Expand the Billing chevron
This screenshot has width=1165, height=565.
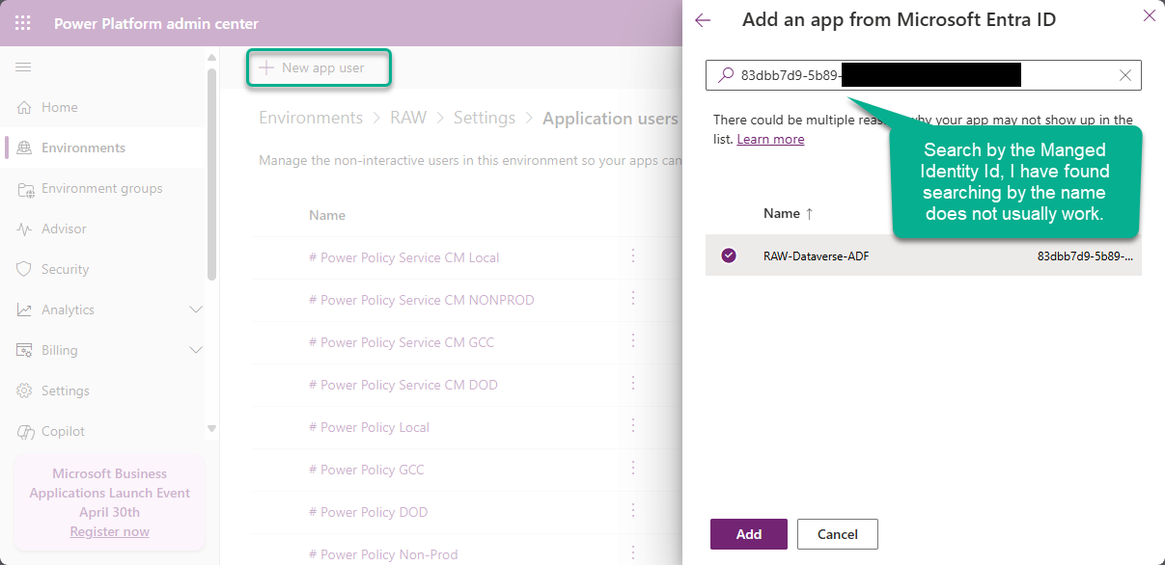[196, 350]
